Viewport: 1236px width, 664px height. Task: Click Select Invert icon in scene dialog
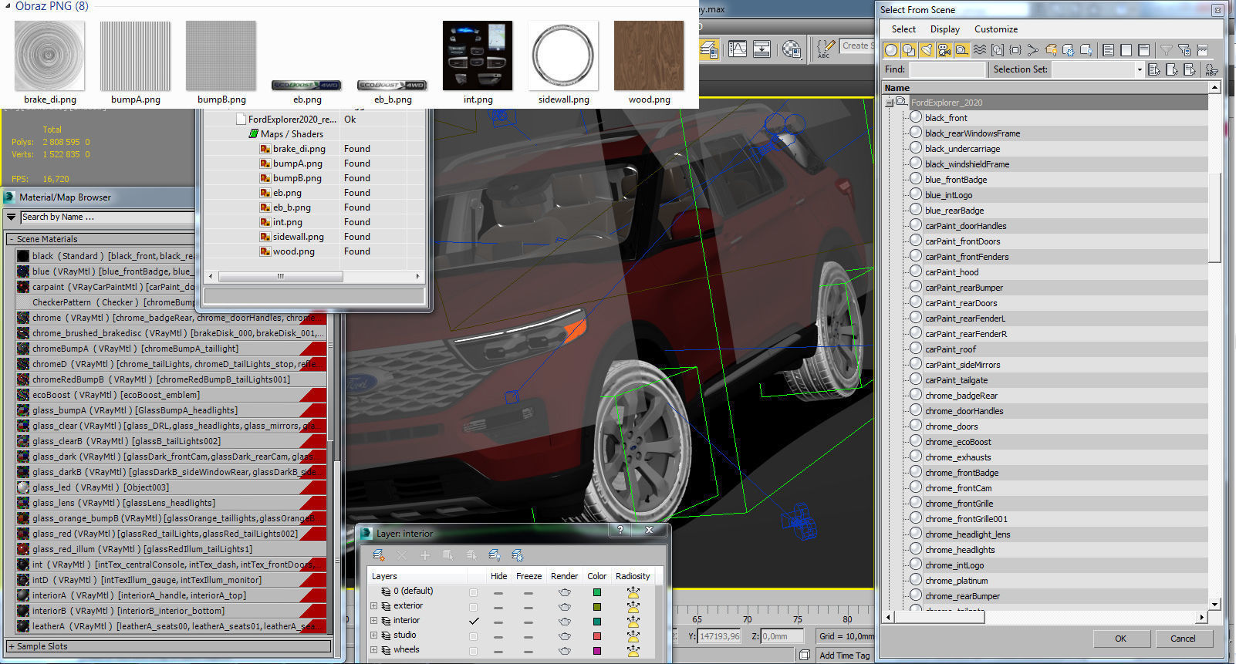click(1144, 50)
